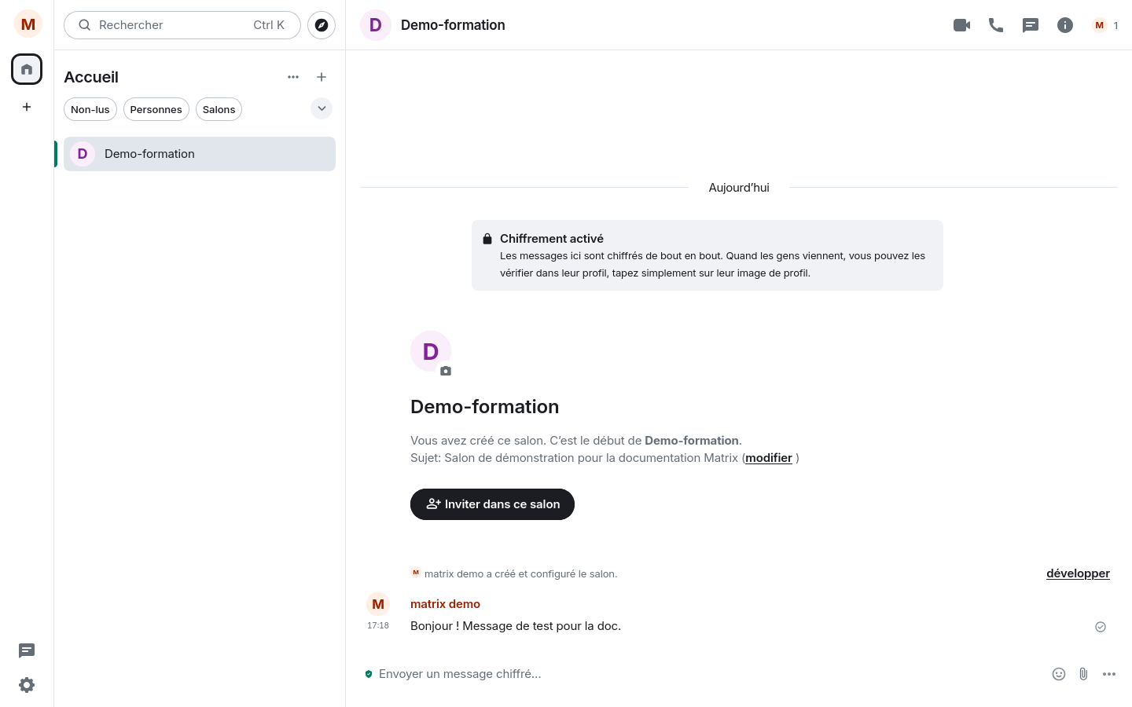Click the 17:18 message timestamp
The image size is (1132, 707).
coord(378,626)
